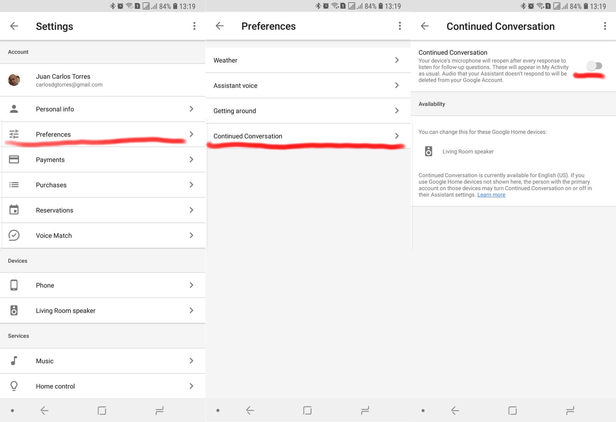Viewport: 616px width, 422px height.
Task: Tap Juan Carlos Torres profile photo
Action: [14, 80]
